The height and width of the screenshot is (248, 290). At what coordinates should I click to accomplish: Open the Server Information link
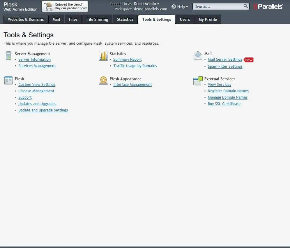click(34, 60)
